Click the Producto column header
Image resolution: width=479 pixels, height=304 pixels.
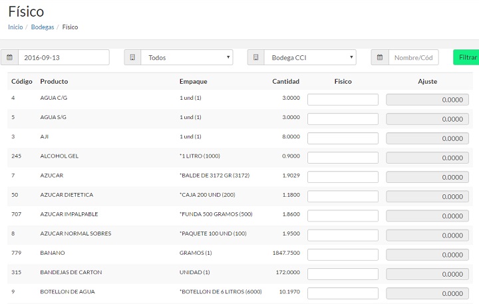coord(54,81)
